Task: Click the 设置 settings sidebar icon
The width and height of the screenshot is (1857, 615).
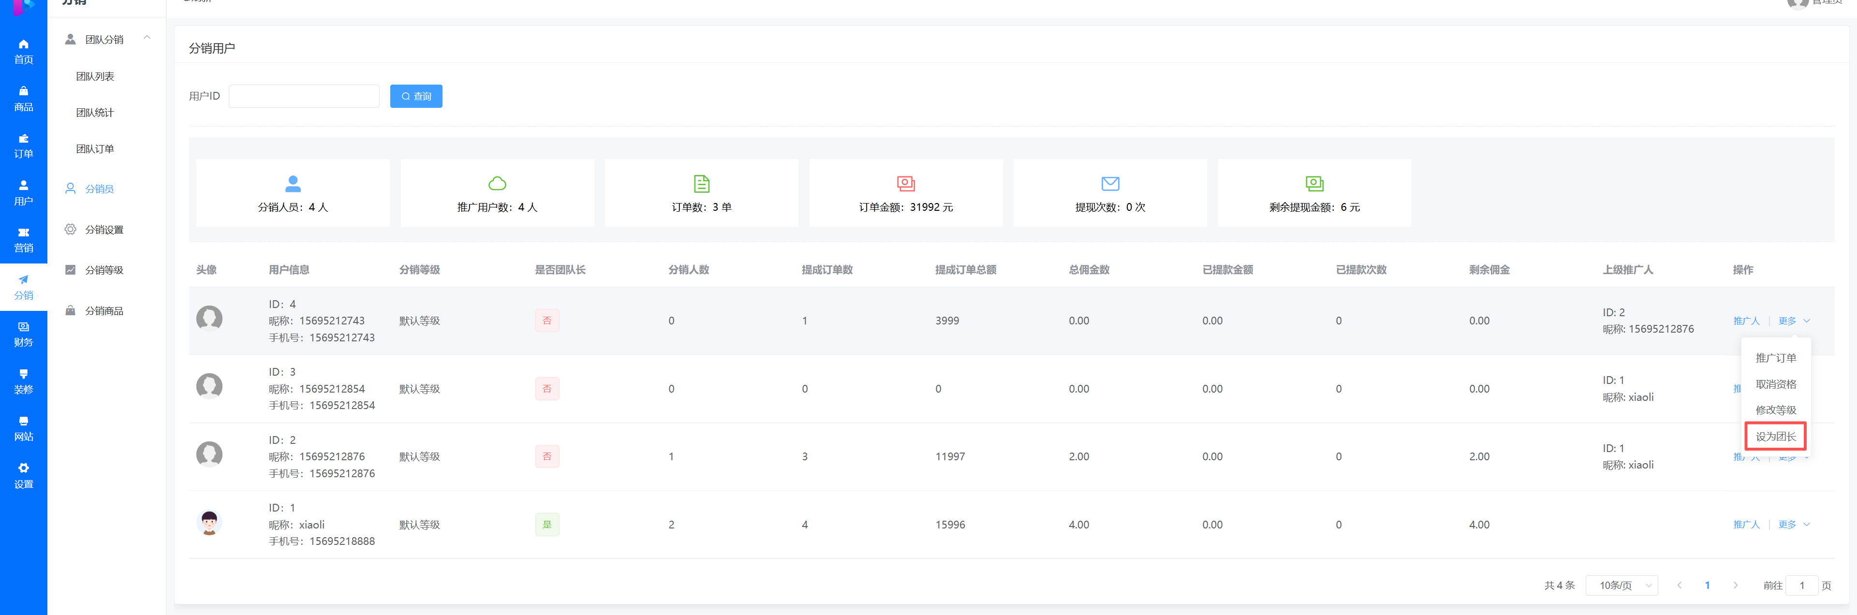Action: click(x=24, y=475)
